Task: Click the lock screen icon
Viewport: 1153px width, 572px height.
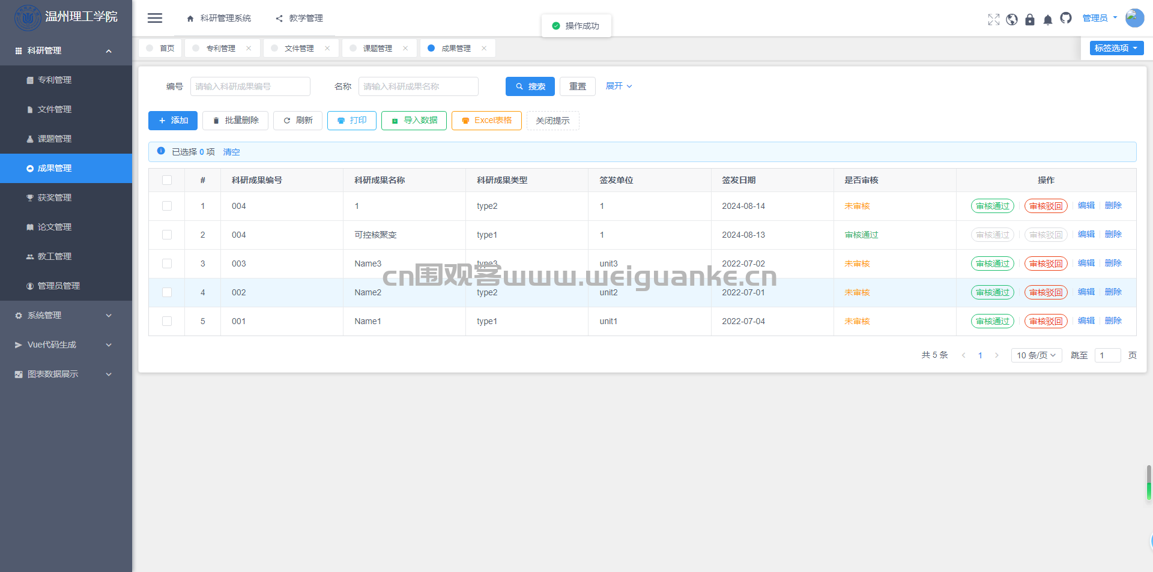Action: coord(1030,19)
